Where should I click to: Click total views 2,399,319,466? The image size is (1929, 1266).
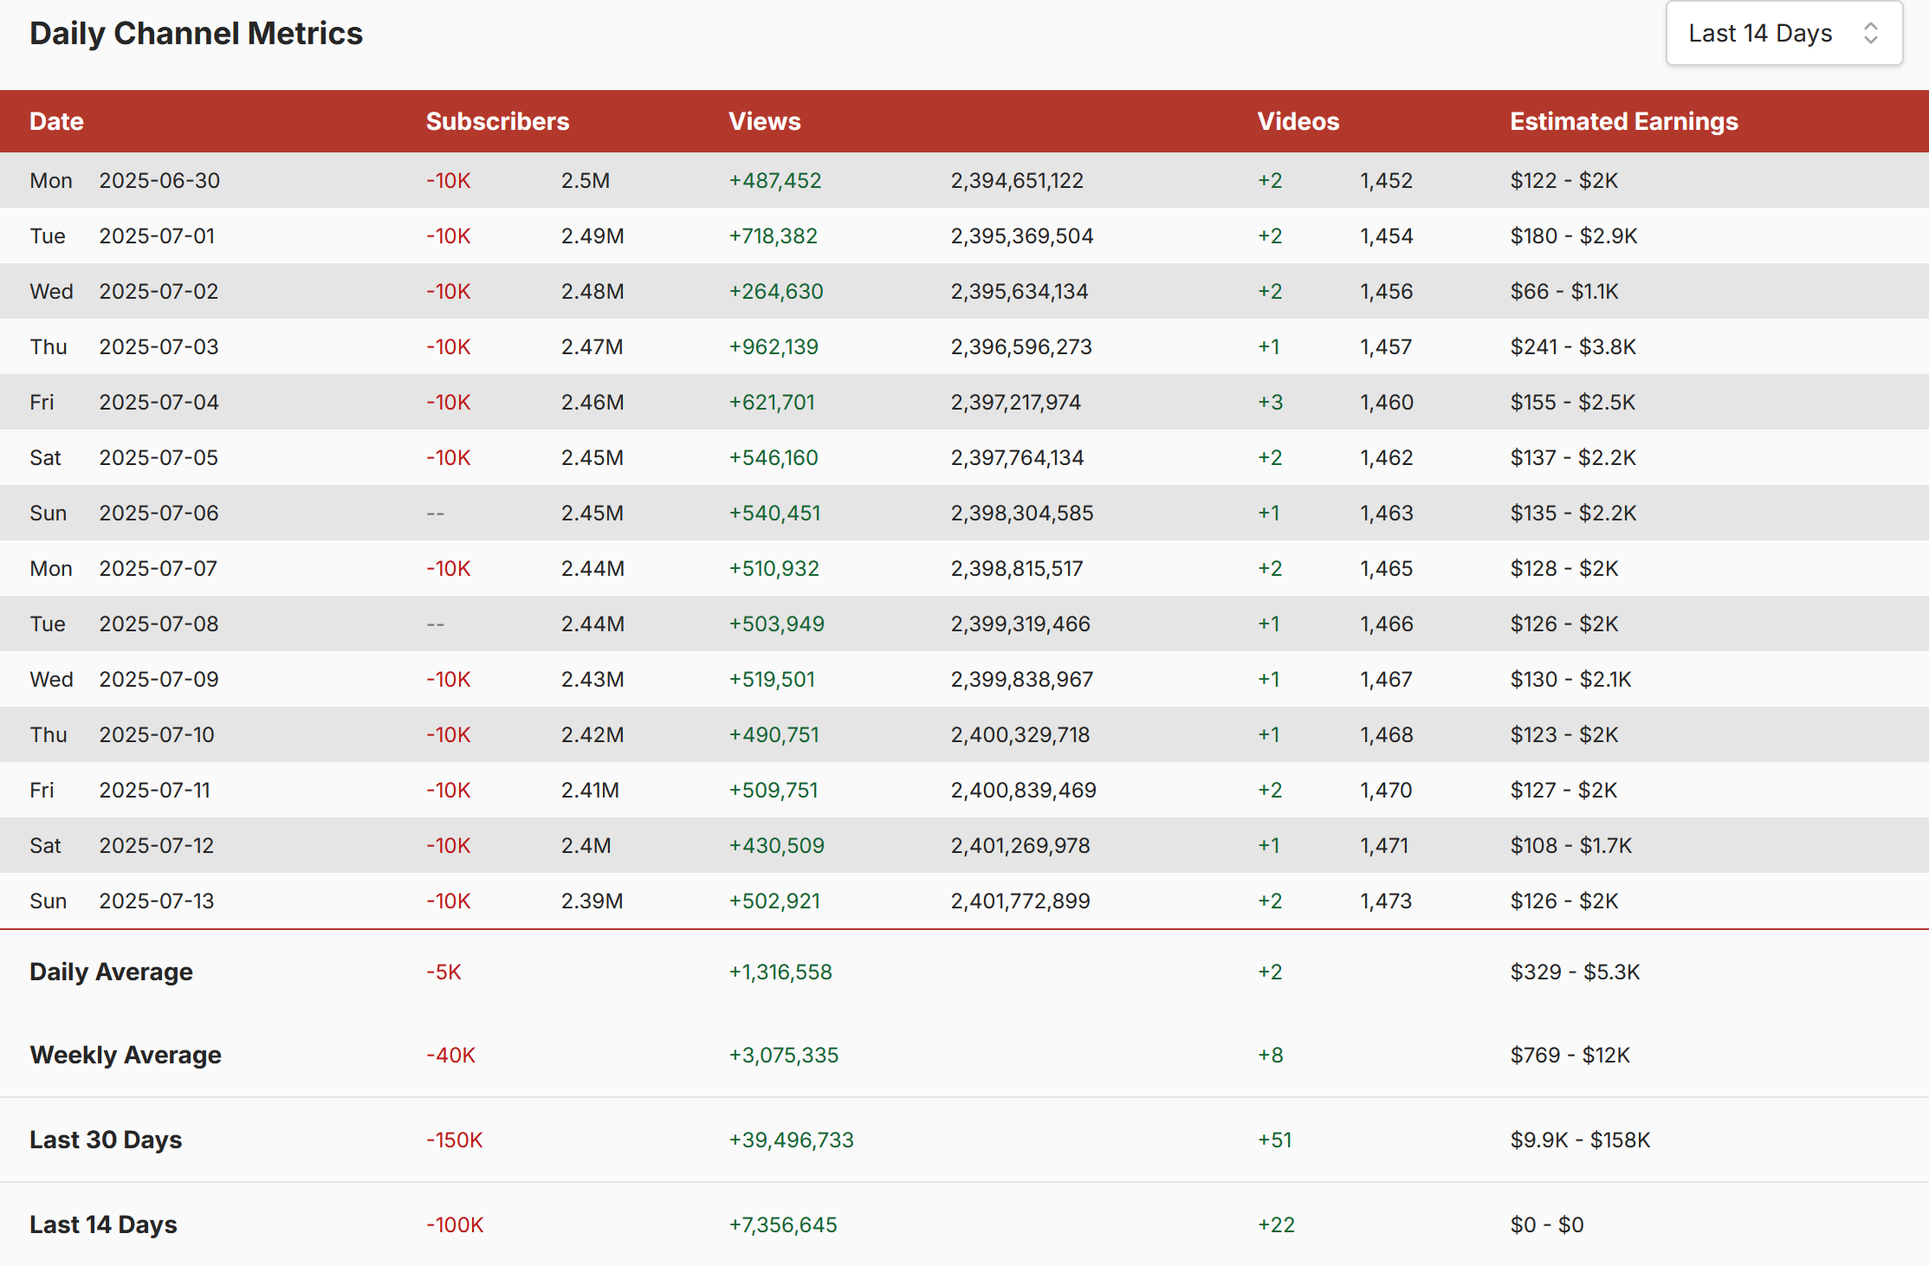coord(1020,623)
